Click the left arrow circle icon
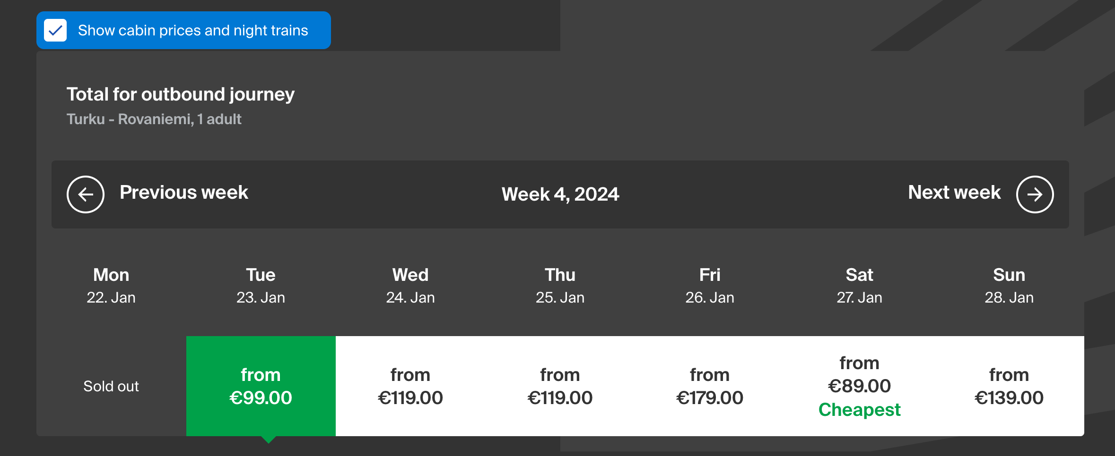This screenshot has height=456, width=1115. coord(86,194)
